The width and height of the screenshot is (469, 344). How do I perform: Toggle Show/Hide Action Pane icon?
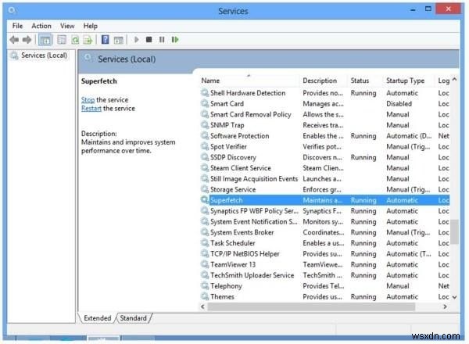coord(119,40)
